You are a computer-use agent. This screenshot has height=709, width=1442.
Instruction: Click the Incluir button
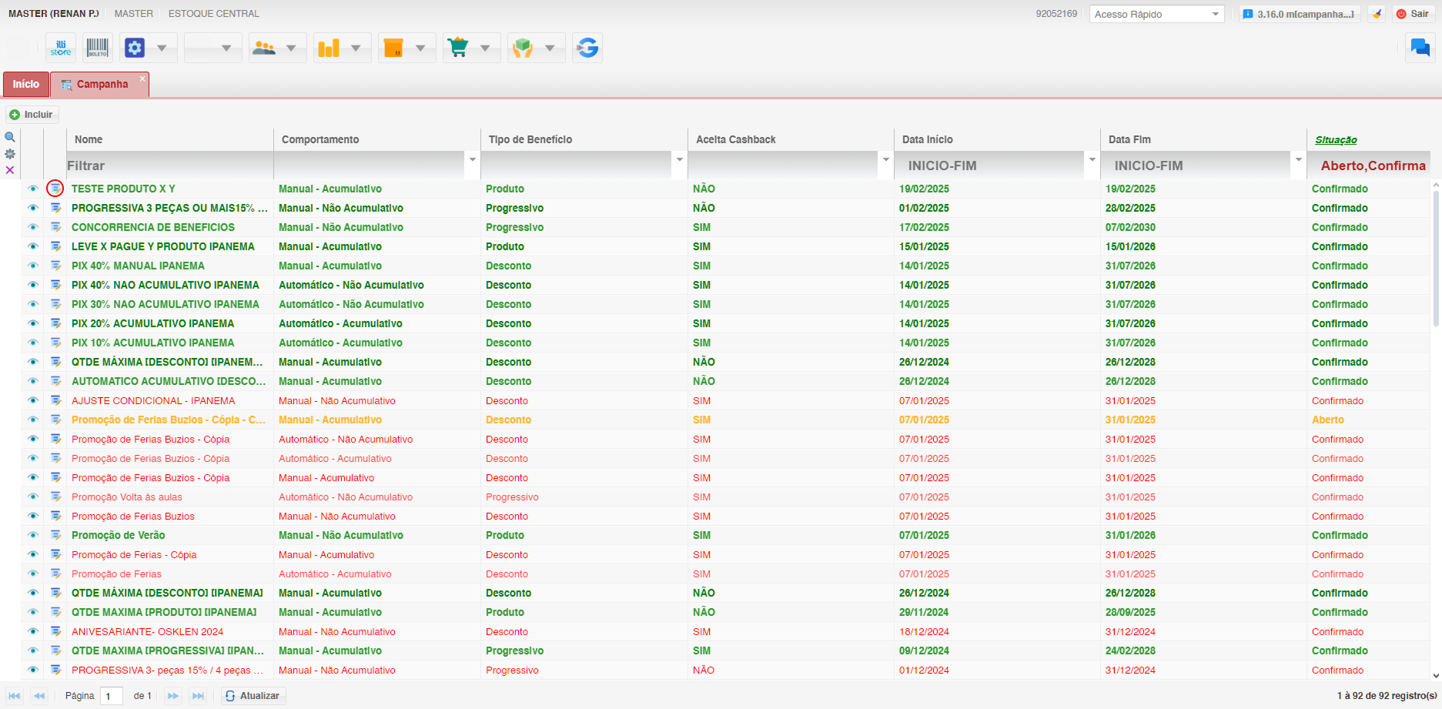32,115
